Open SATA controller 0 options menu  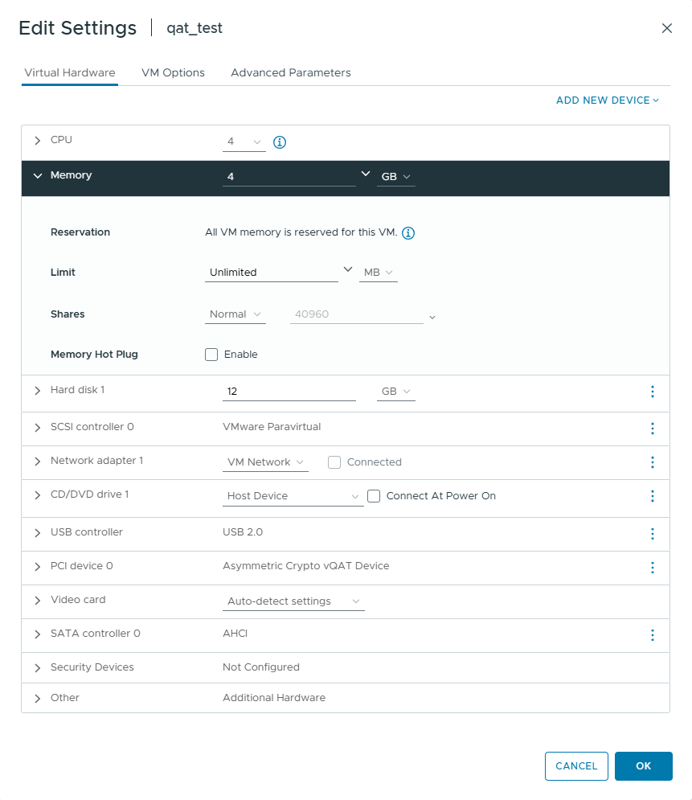point(652,635)
